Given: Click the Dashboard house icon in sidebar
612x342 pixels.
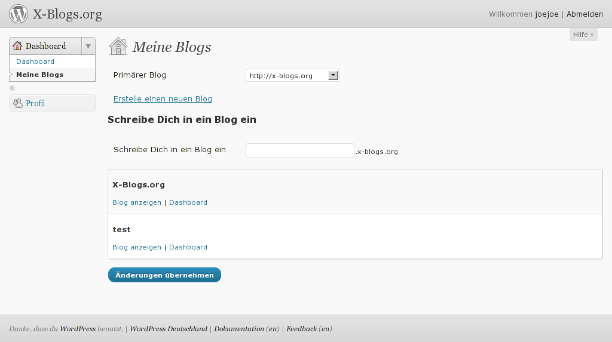Looking at the screenshot, I should (x=17, y=46).
